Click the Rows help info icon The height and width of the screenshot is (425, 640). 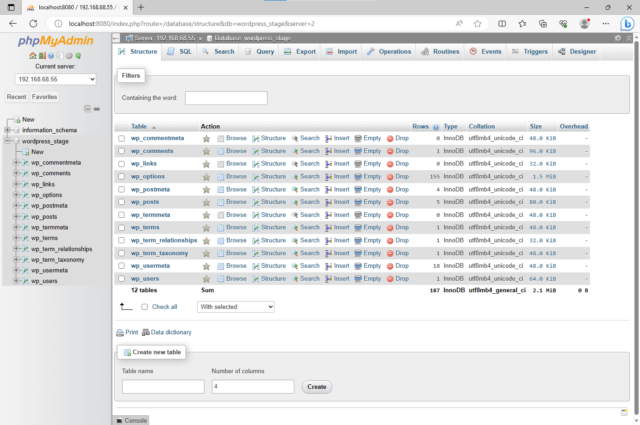[x=436, y=127]
